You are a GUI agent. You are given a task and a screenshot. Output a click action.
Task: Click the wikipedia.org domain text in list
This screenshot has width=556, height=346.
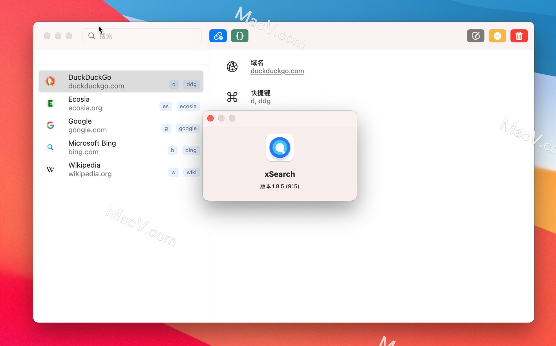[90, 174]
